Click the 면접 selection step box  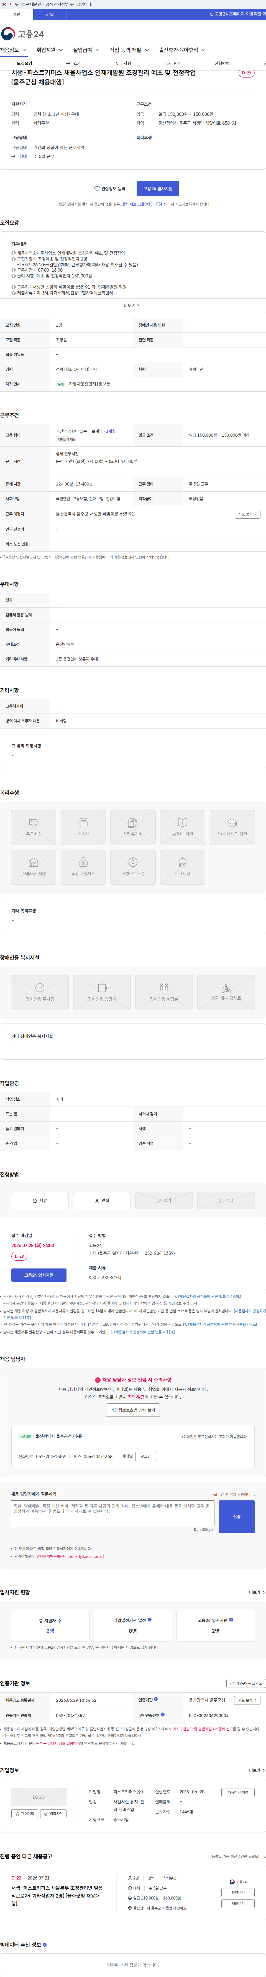click(102, 1200)
